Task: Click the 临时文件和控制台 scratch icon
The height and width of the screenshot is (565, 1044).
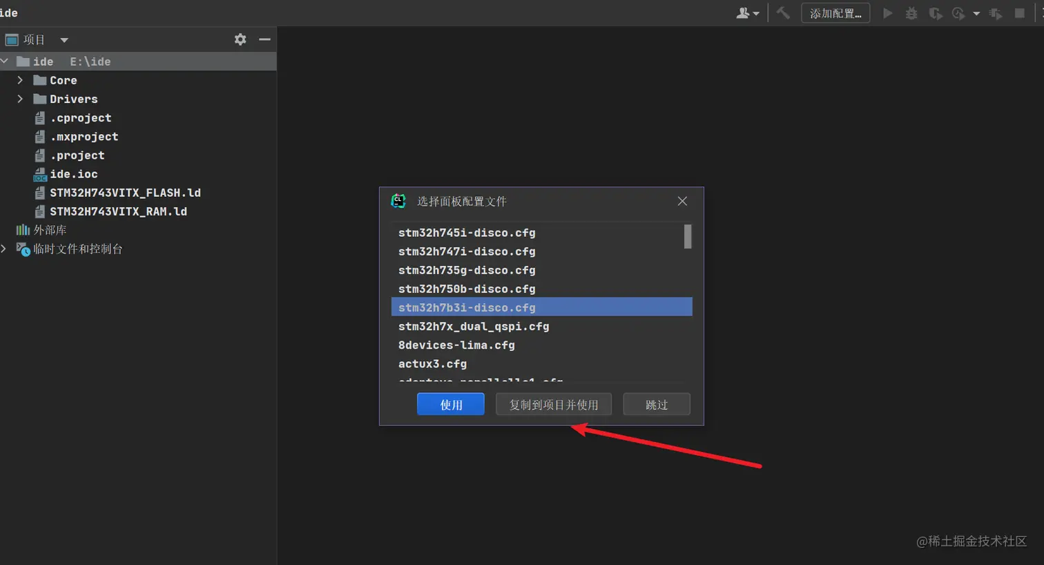Action: pyautogui.click(x=23, y=249)
